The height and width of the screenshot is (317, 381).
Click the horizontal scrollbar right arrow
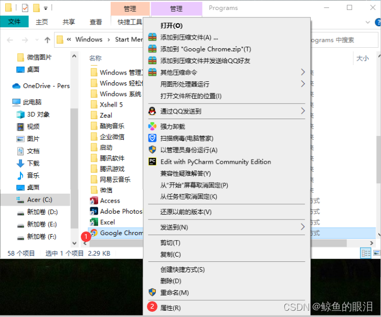click(x=371, y=243)
